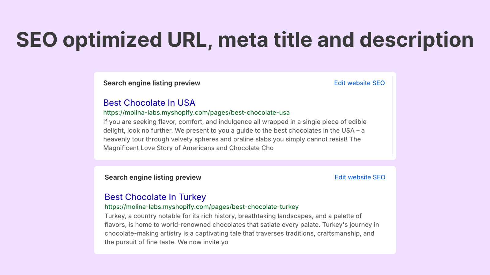Click the line starting "delight, look no further"
490x275 pixels.
[x=234, y=130]
